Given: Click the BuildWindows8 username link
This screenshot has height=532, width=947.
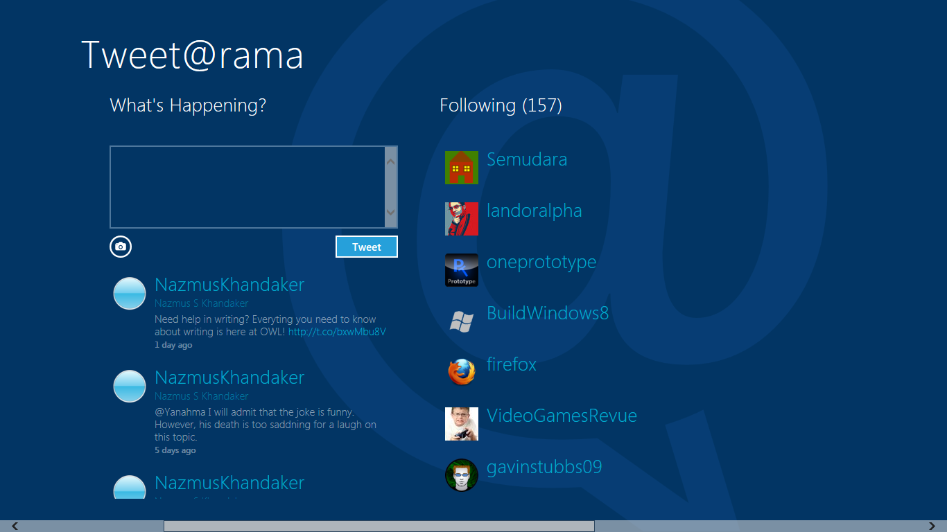Looking at the screenshot, I should pos(547,313).
